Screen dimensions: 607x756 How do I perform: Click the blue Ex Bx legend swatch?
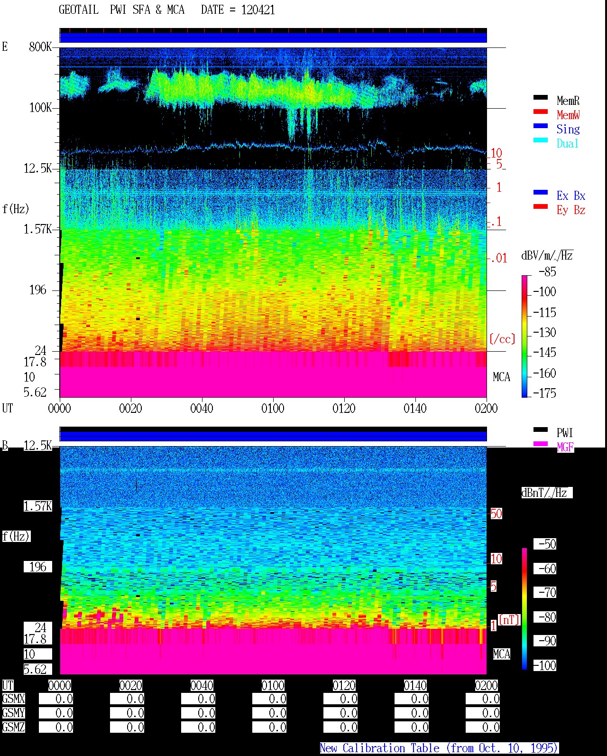[541, 193]
